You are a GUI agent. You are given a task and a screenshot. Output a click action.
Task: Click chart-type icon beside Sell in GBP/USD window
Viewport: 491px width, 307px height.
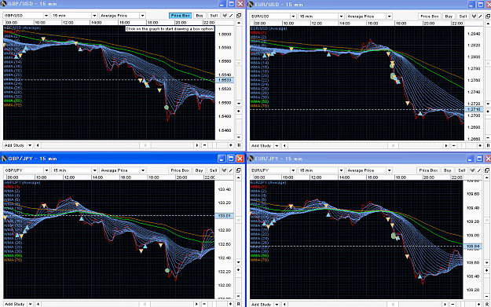tap(225, 16)
